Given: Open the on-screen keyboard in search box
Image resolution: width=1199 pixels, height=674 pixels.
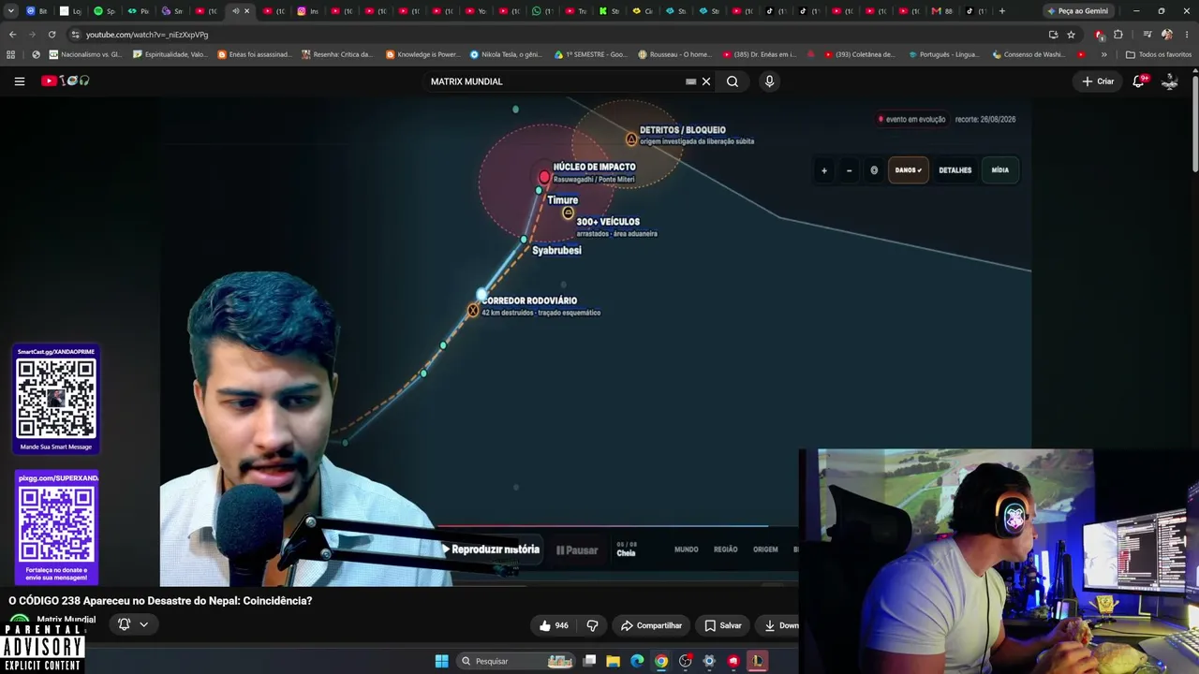Looking at the screenshot, I should click(x=691, y=81).
